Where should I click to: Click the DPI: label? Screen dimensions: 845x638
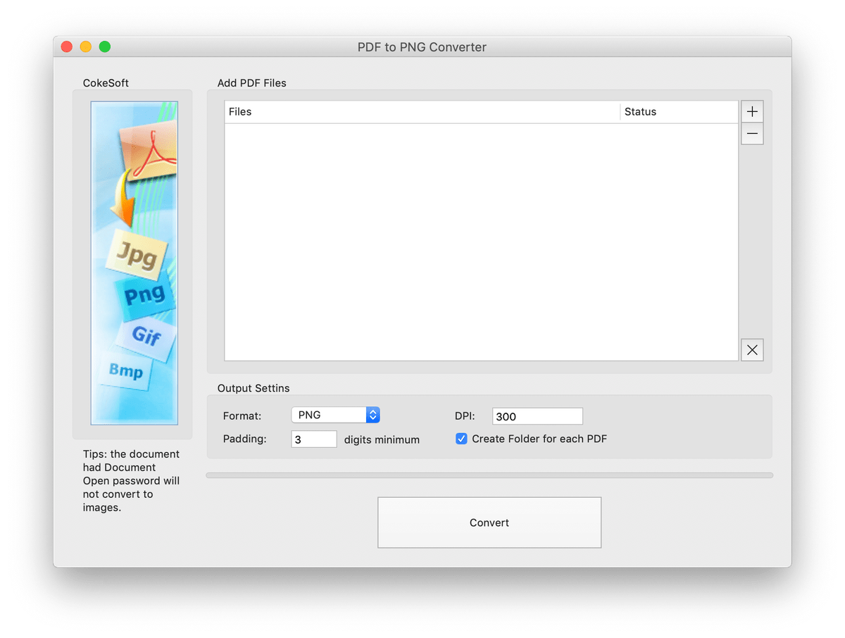(465, 416)
